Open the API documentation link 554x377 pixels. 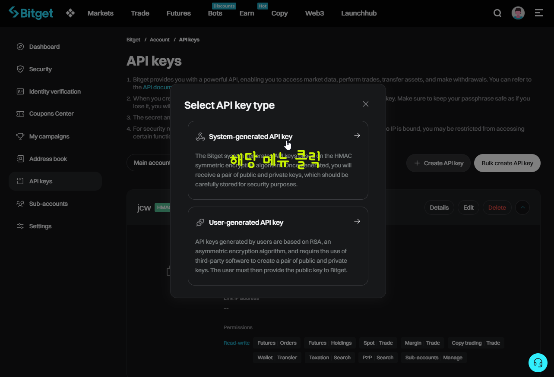point(157,87)
